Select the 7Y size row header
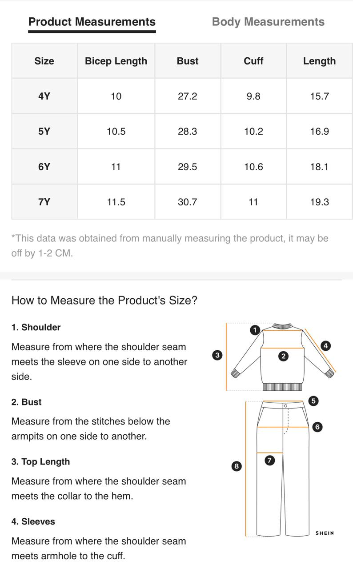Viewport: 353px width, 569px height. pos(44,202)
